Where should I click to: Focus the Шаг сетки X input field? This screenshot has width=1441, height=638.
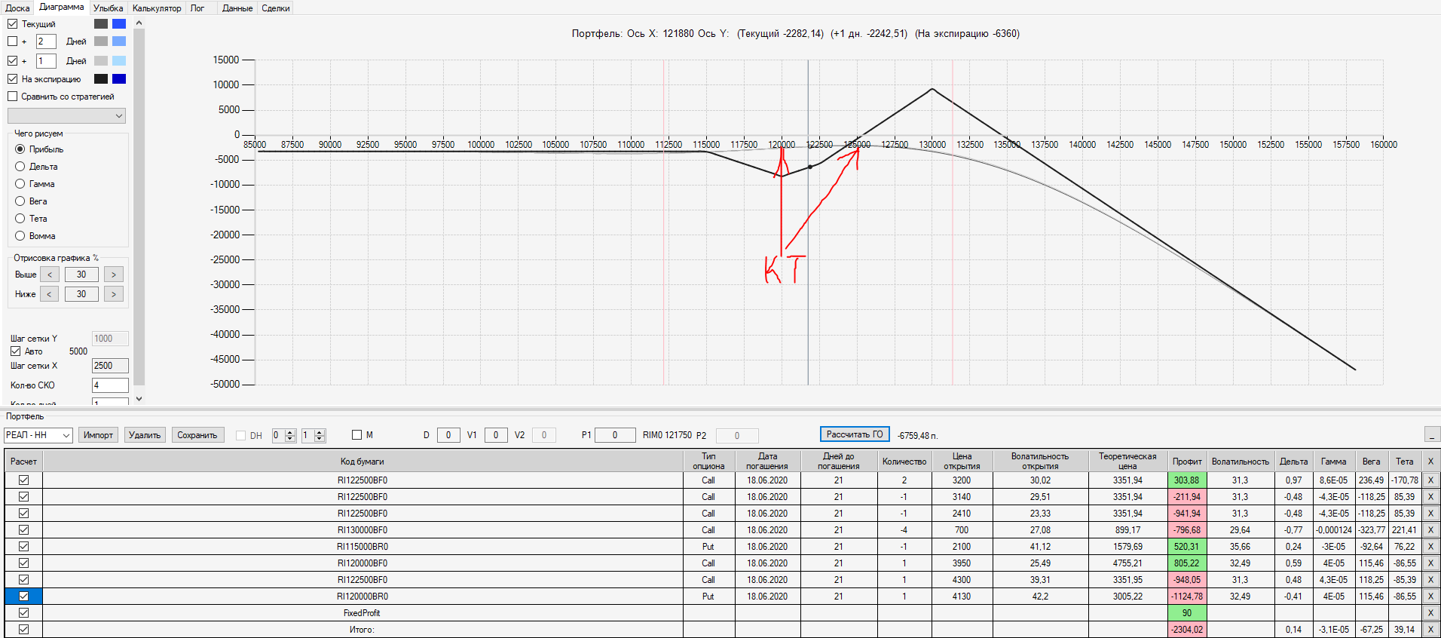coord(110,366)
